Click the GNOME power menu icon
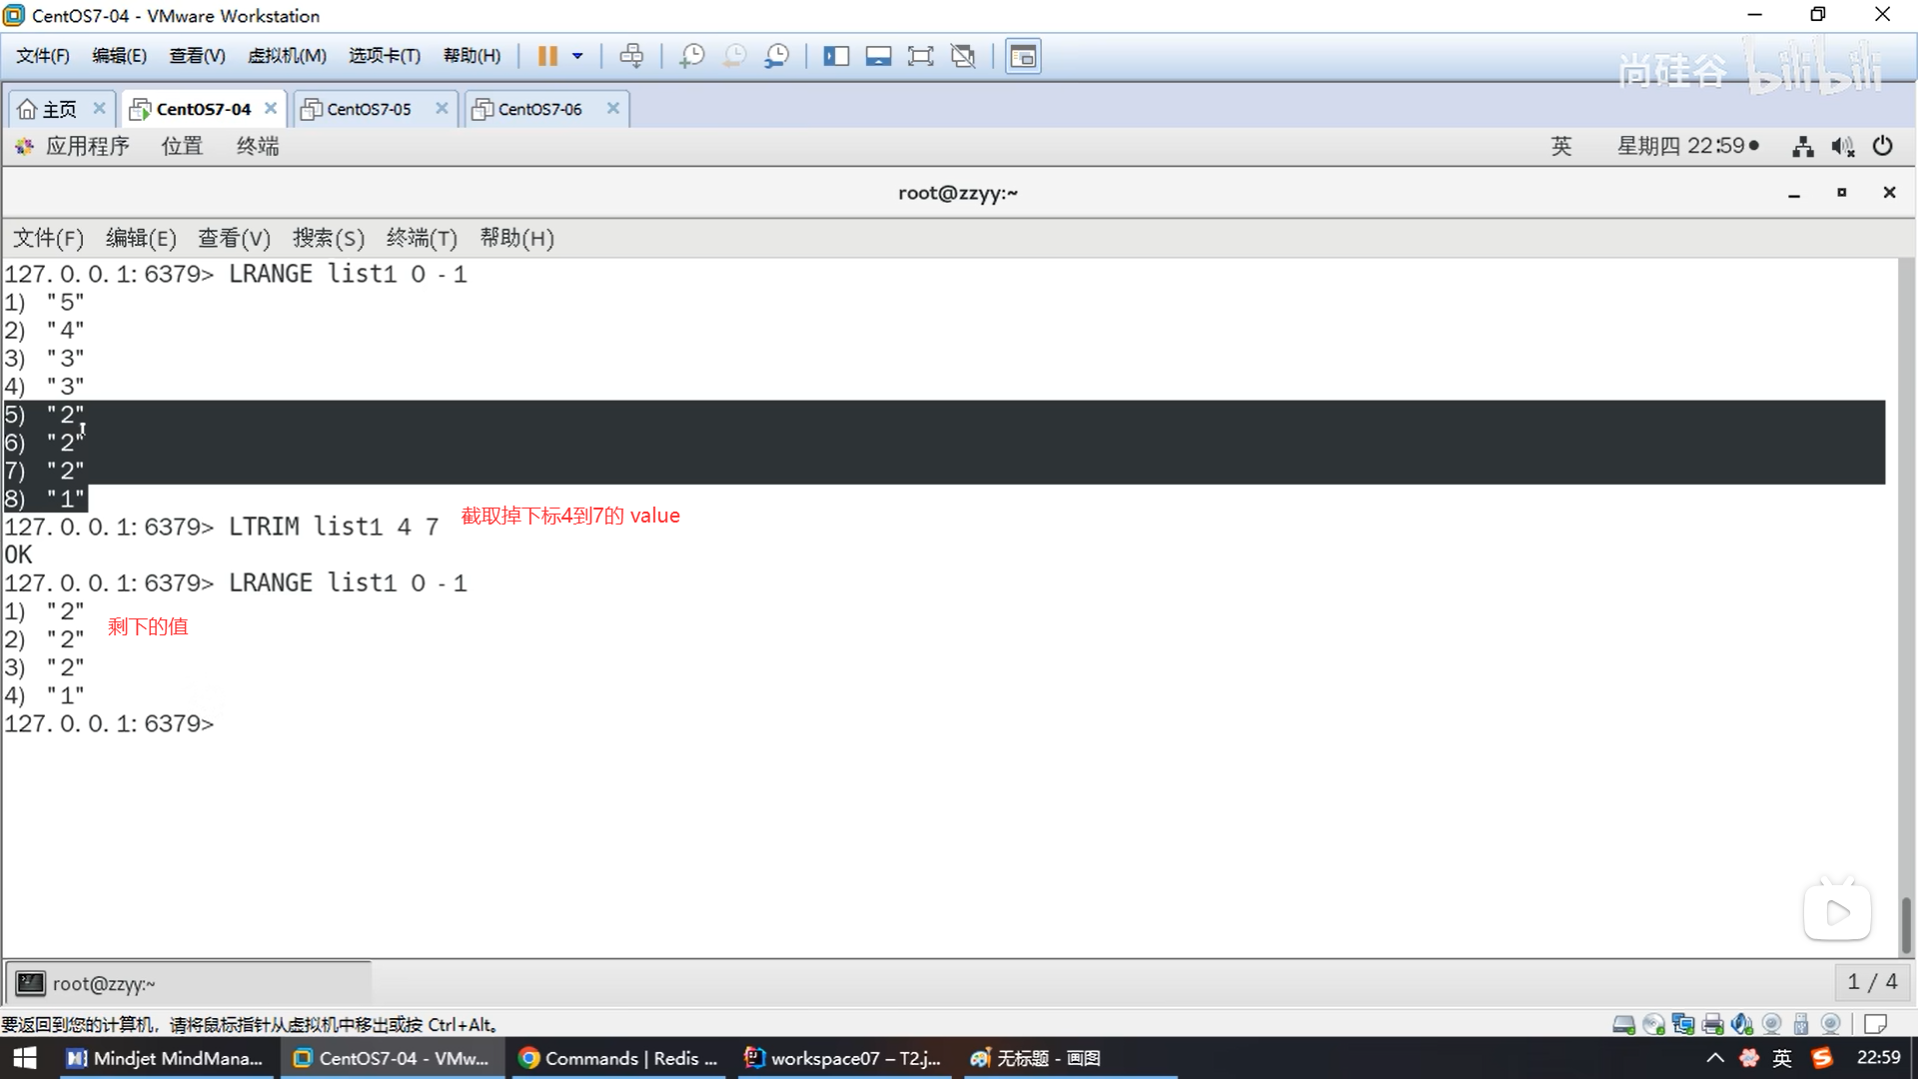 [1883, 147]
